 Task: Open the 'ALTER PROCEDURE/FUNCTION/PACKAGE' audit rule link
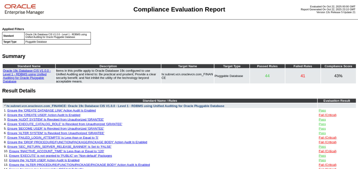79,165
